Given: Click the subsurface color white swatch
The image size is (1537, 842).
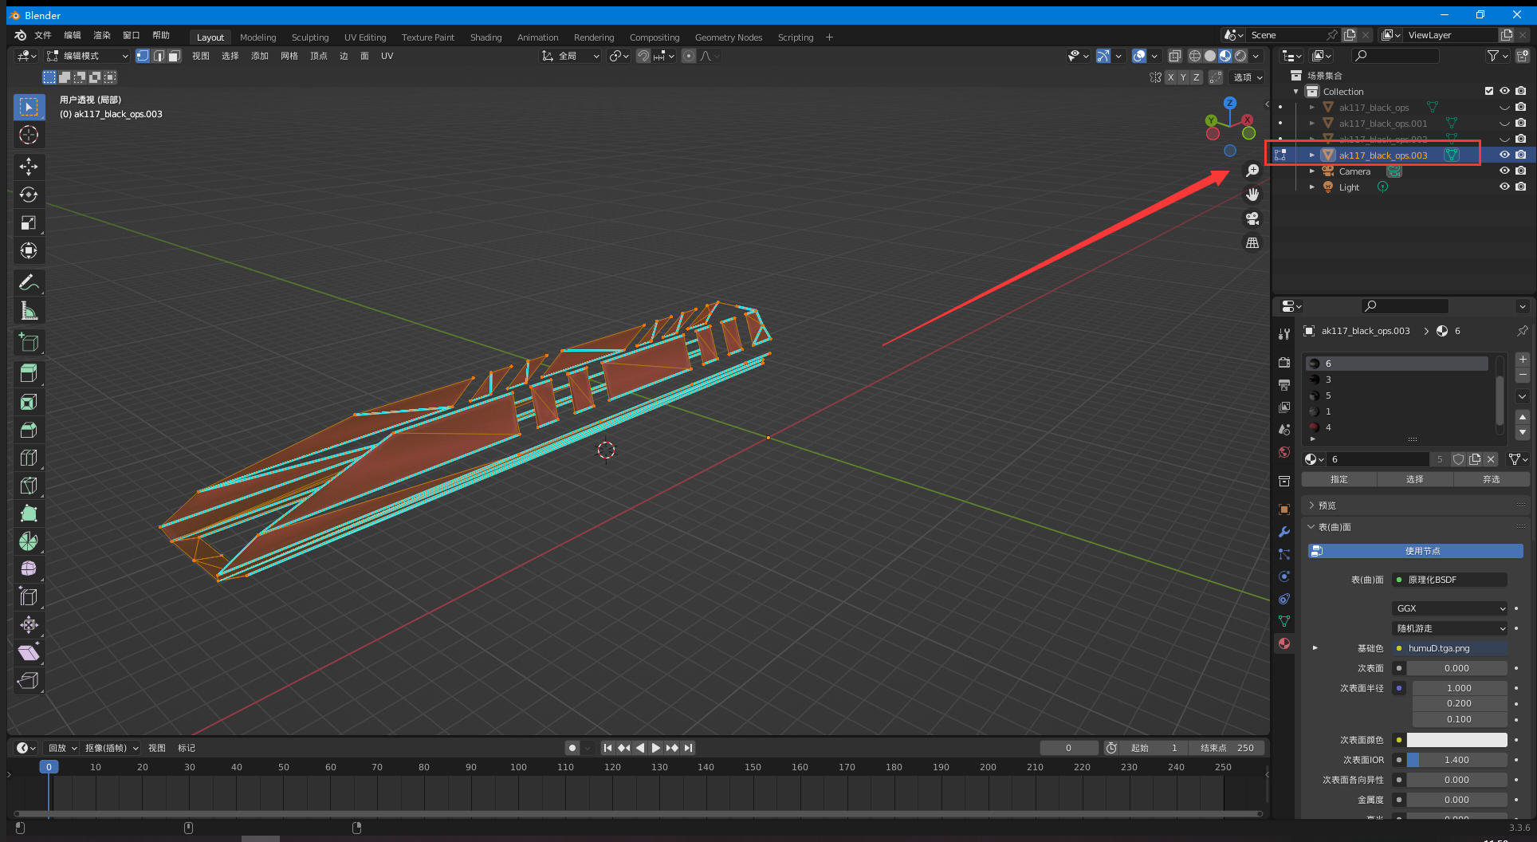Looking at the screenshot, I should (1456, 740).
